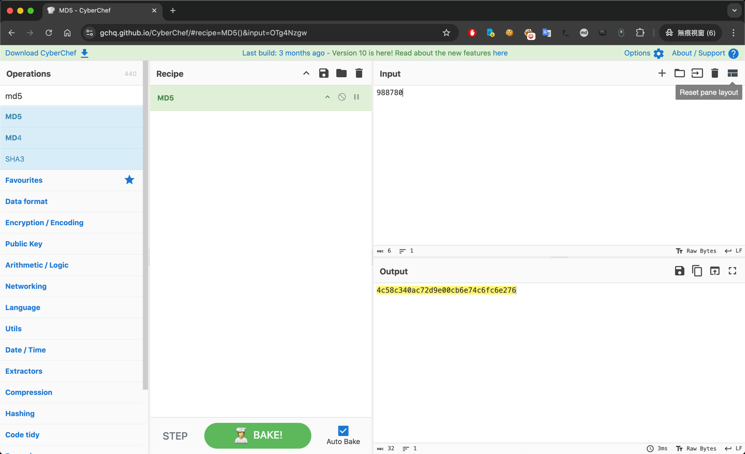Click the operations search field containing md5
The height and width of the screenshot is (454, 745).
point(71,96)
